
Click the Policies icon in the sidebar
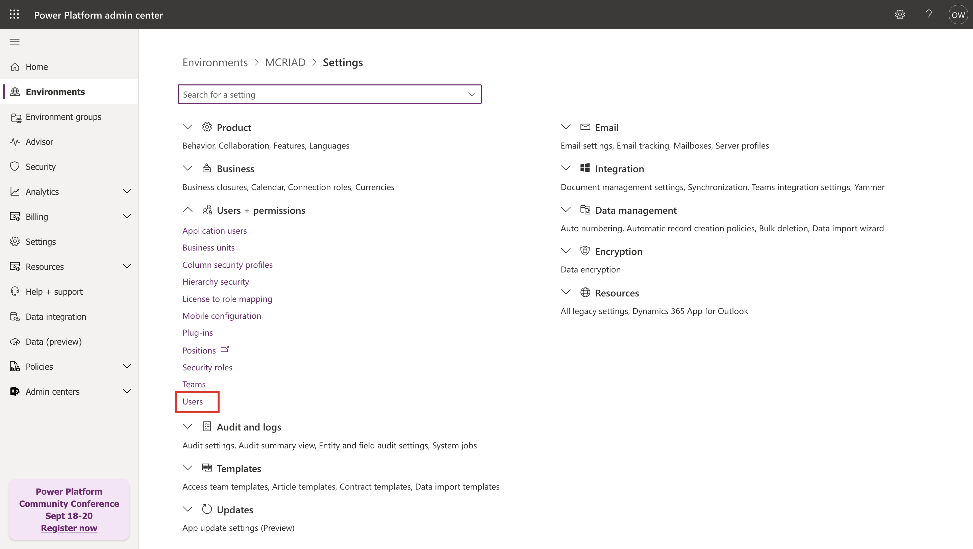click(x=15, y=366)
